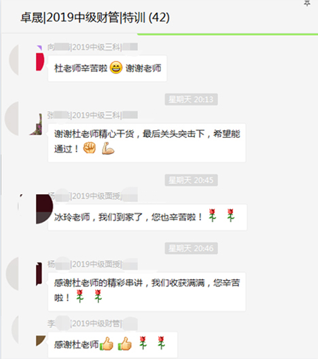The image size is (318, 359).
Task: Click second thumbs-up emoji in last message
Action: click(x=125, y=343)
